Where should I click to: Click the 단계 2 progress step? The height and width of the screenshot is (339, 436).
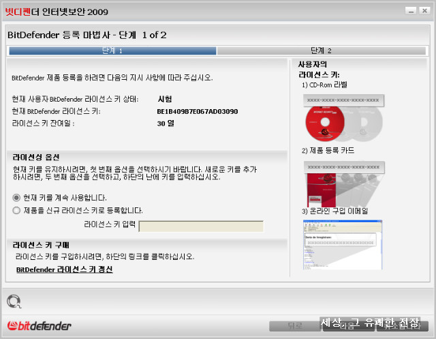pos(321,50)
